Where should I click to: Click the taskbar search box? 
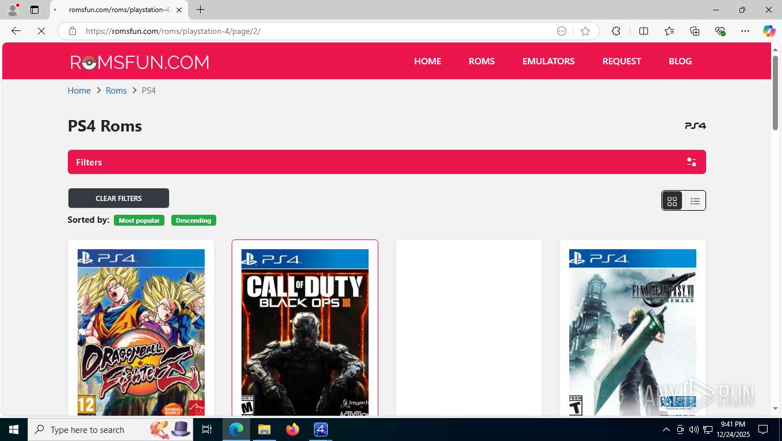pyautogui.click(x=111, y=430)
